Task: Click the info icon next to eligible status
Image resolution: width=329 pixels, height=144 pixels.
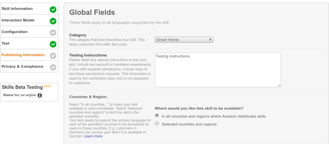Action: click(40, 95)
